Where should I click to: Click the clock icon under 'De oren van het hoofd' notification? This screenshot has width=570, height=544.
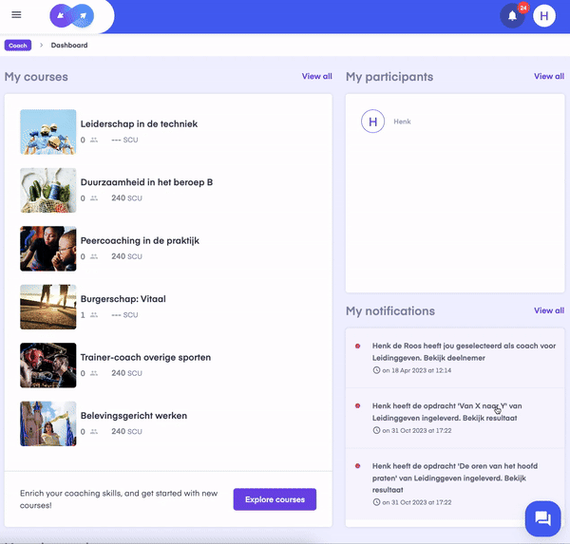coord(376,502)
